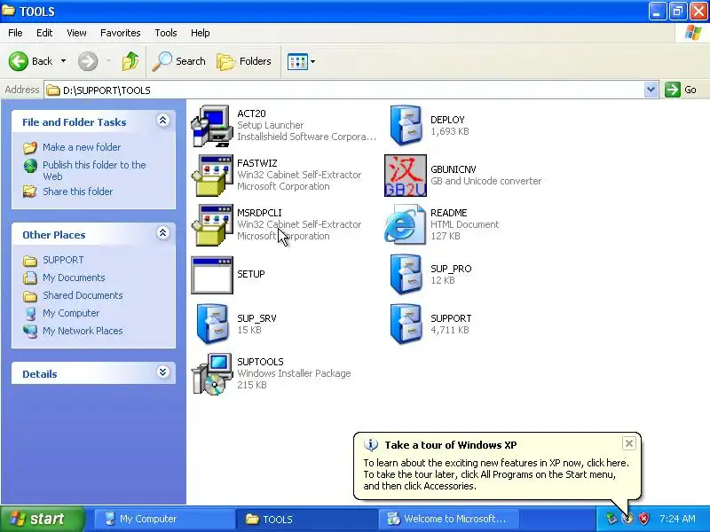The height and width of the screenshot is (532, 710).
Task: Go to the SUPPORT folder link
Action: click(x=63, y=260)
